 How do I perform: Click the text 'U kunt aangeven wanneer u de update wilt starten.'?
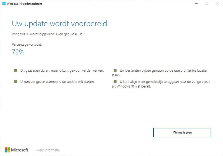(57, 82)
